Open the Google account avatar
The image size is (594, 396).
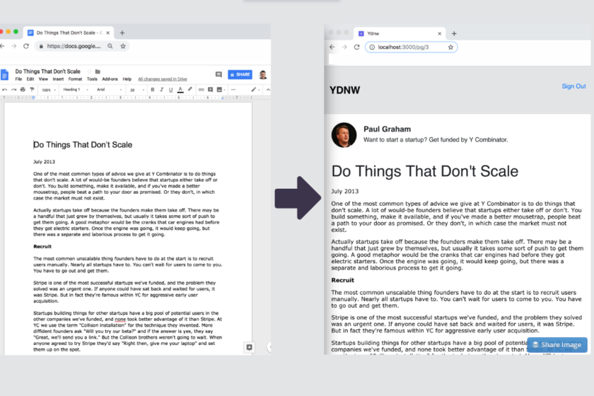coord(262,75)
